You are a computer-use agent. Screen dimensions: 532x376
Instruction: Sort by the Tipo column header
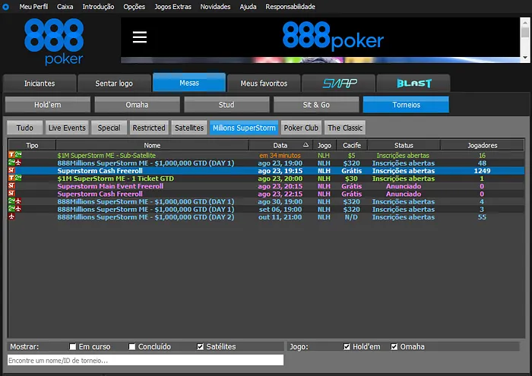32,145
